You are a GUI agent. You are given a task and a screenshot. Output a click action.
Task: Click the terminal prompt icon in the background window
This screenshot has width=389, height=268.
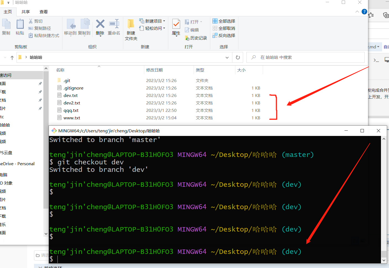pyautogui.click(x=376, y=60)
